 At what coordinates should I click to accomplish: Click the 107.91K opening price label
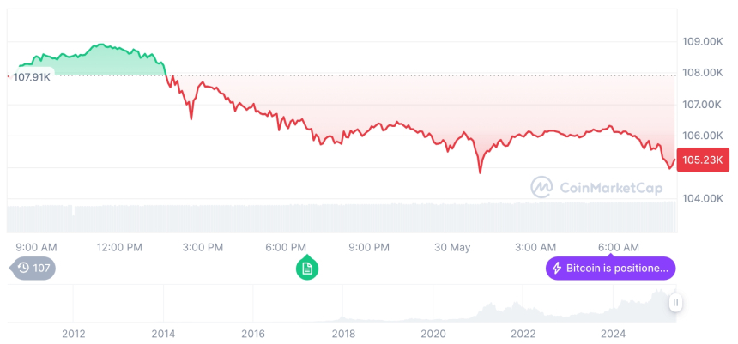pos(32,77)
